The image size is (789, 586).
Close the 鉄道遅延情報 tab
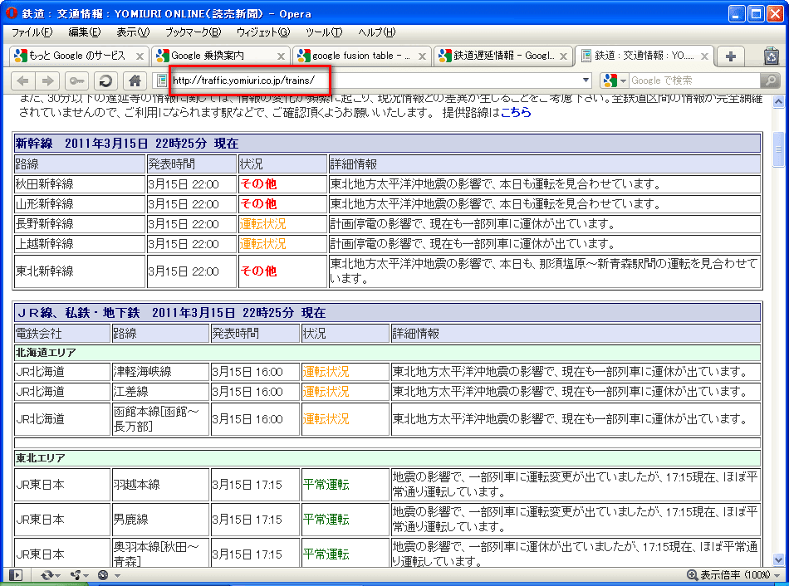[564, 56]
